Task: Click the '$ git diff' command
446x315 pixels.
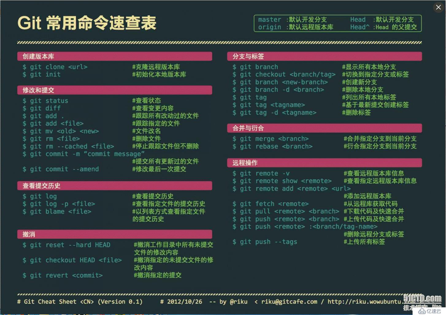Action: pyautogui.click(x=42, y=108)
